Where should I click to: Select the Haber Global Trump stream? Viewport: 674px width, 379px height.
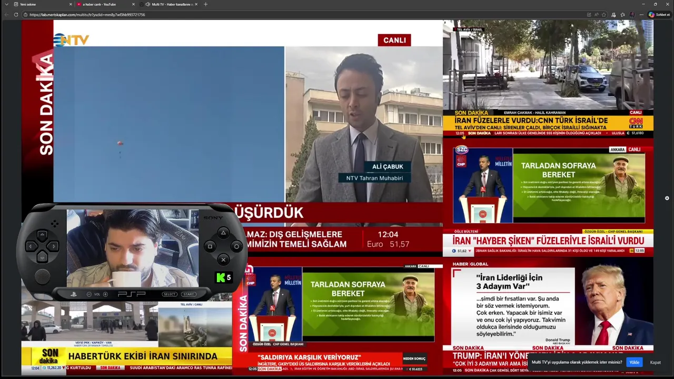click(x=548, y=316)
